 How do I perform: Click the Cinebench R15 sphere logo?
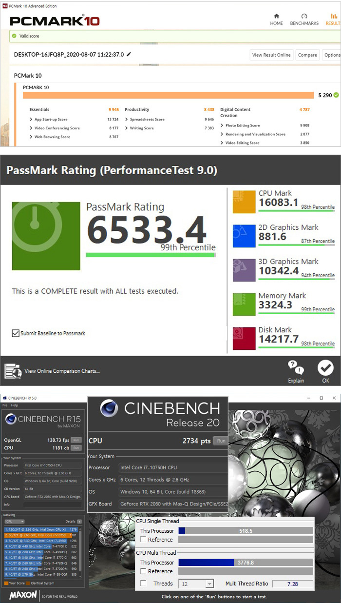(x=11, y=419)
